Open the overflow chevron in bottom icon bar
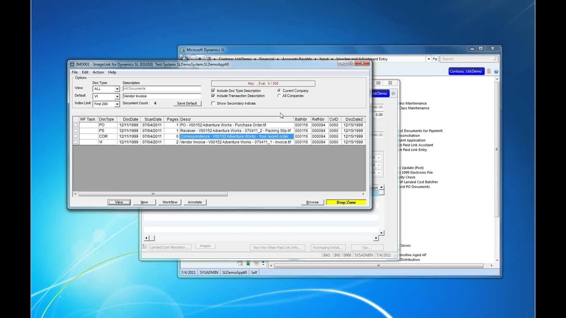Screen dimensions: 566x318 click(x=263, y=263)
